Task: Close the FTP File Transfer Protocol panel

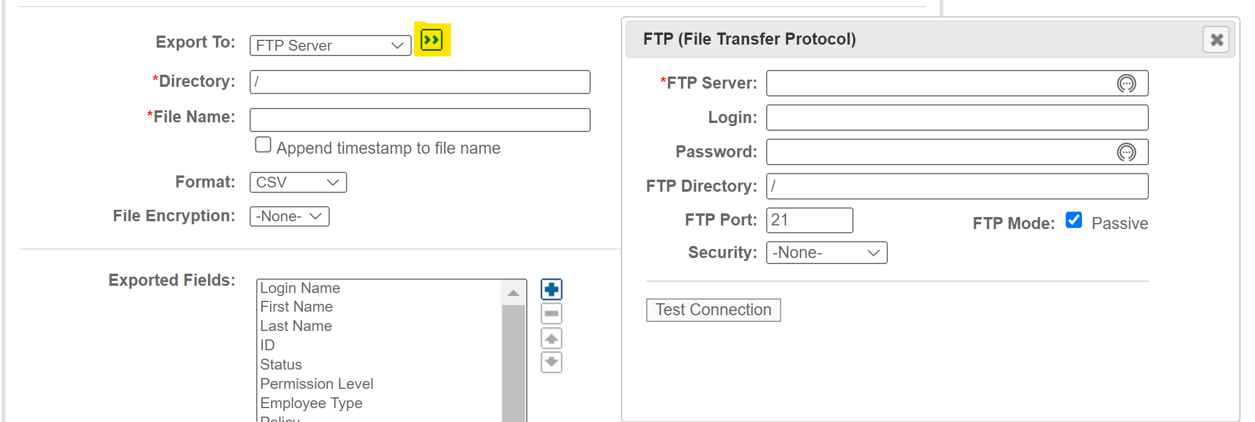Action: [1216, 40]
